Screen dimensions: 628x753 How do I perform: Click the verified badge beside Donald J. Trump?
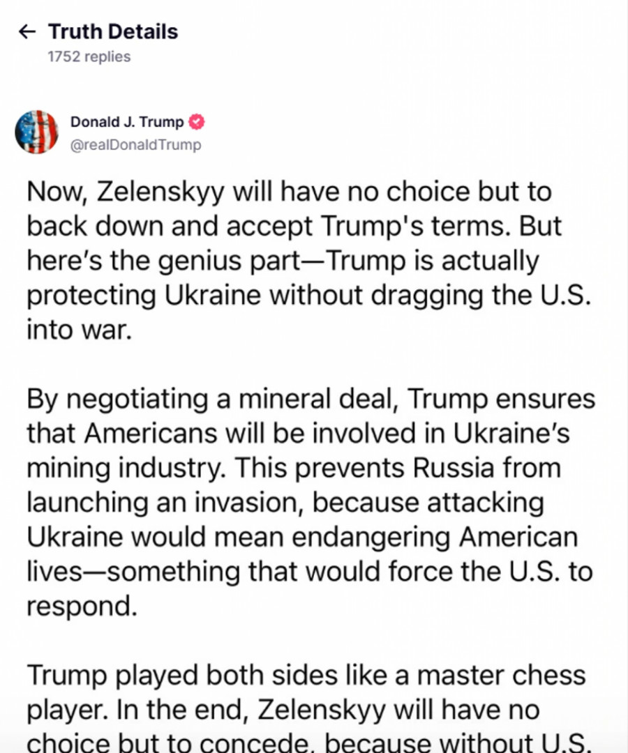tap(197, 122)
